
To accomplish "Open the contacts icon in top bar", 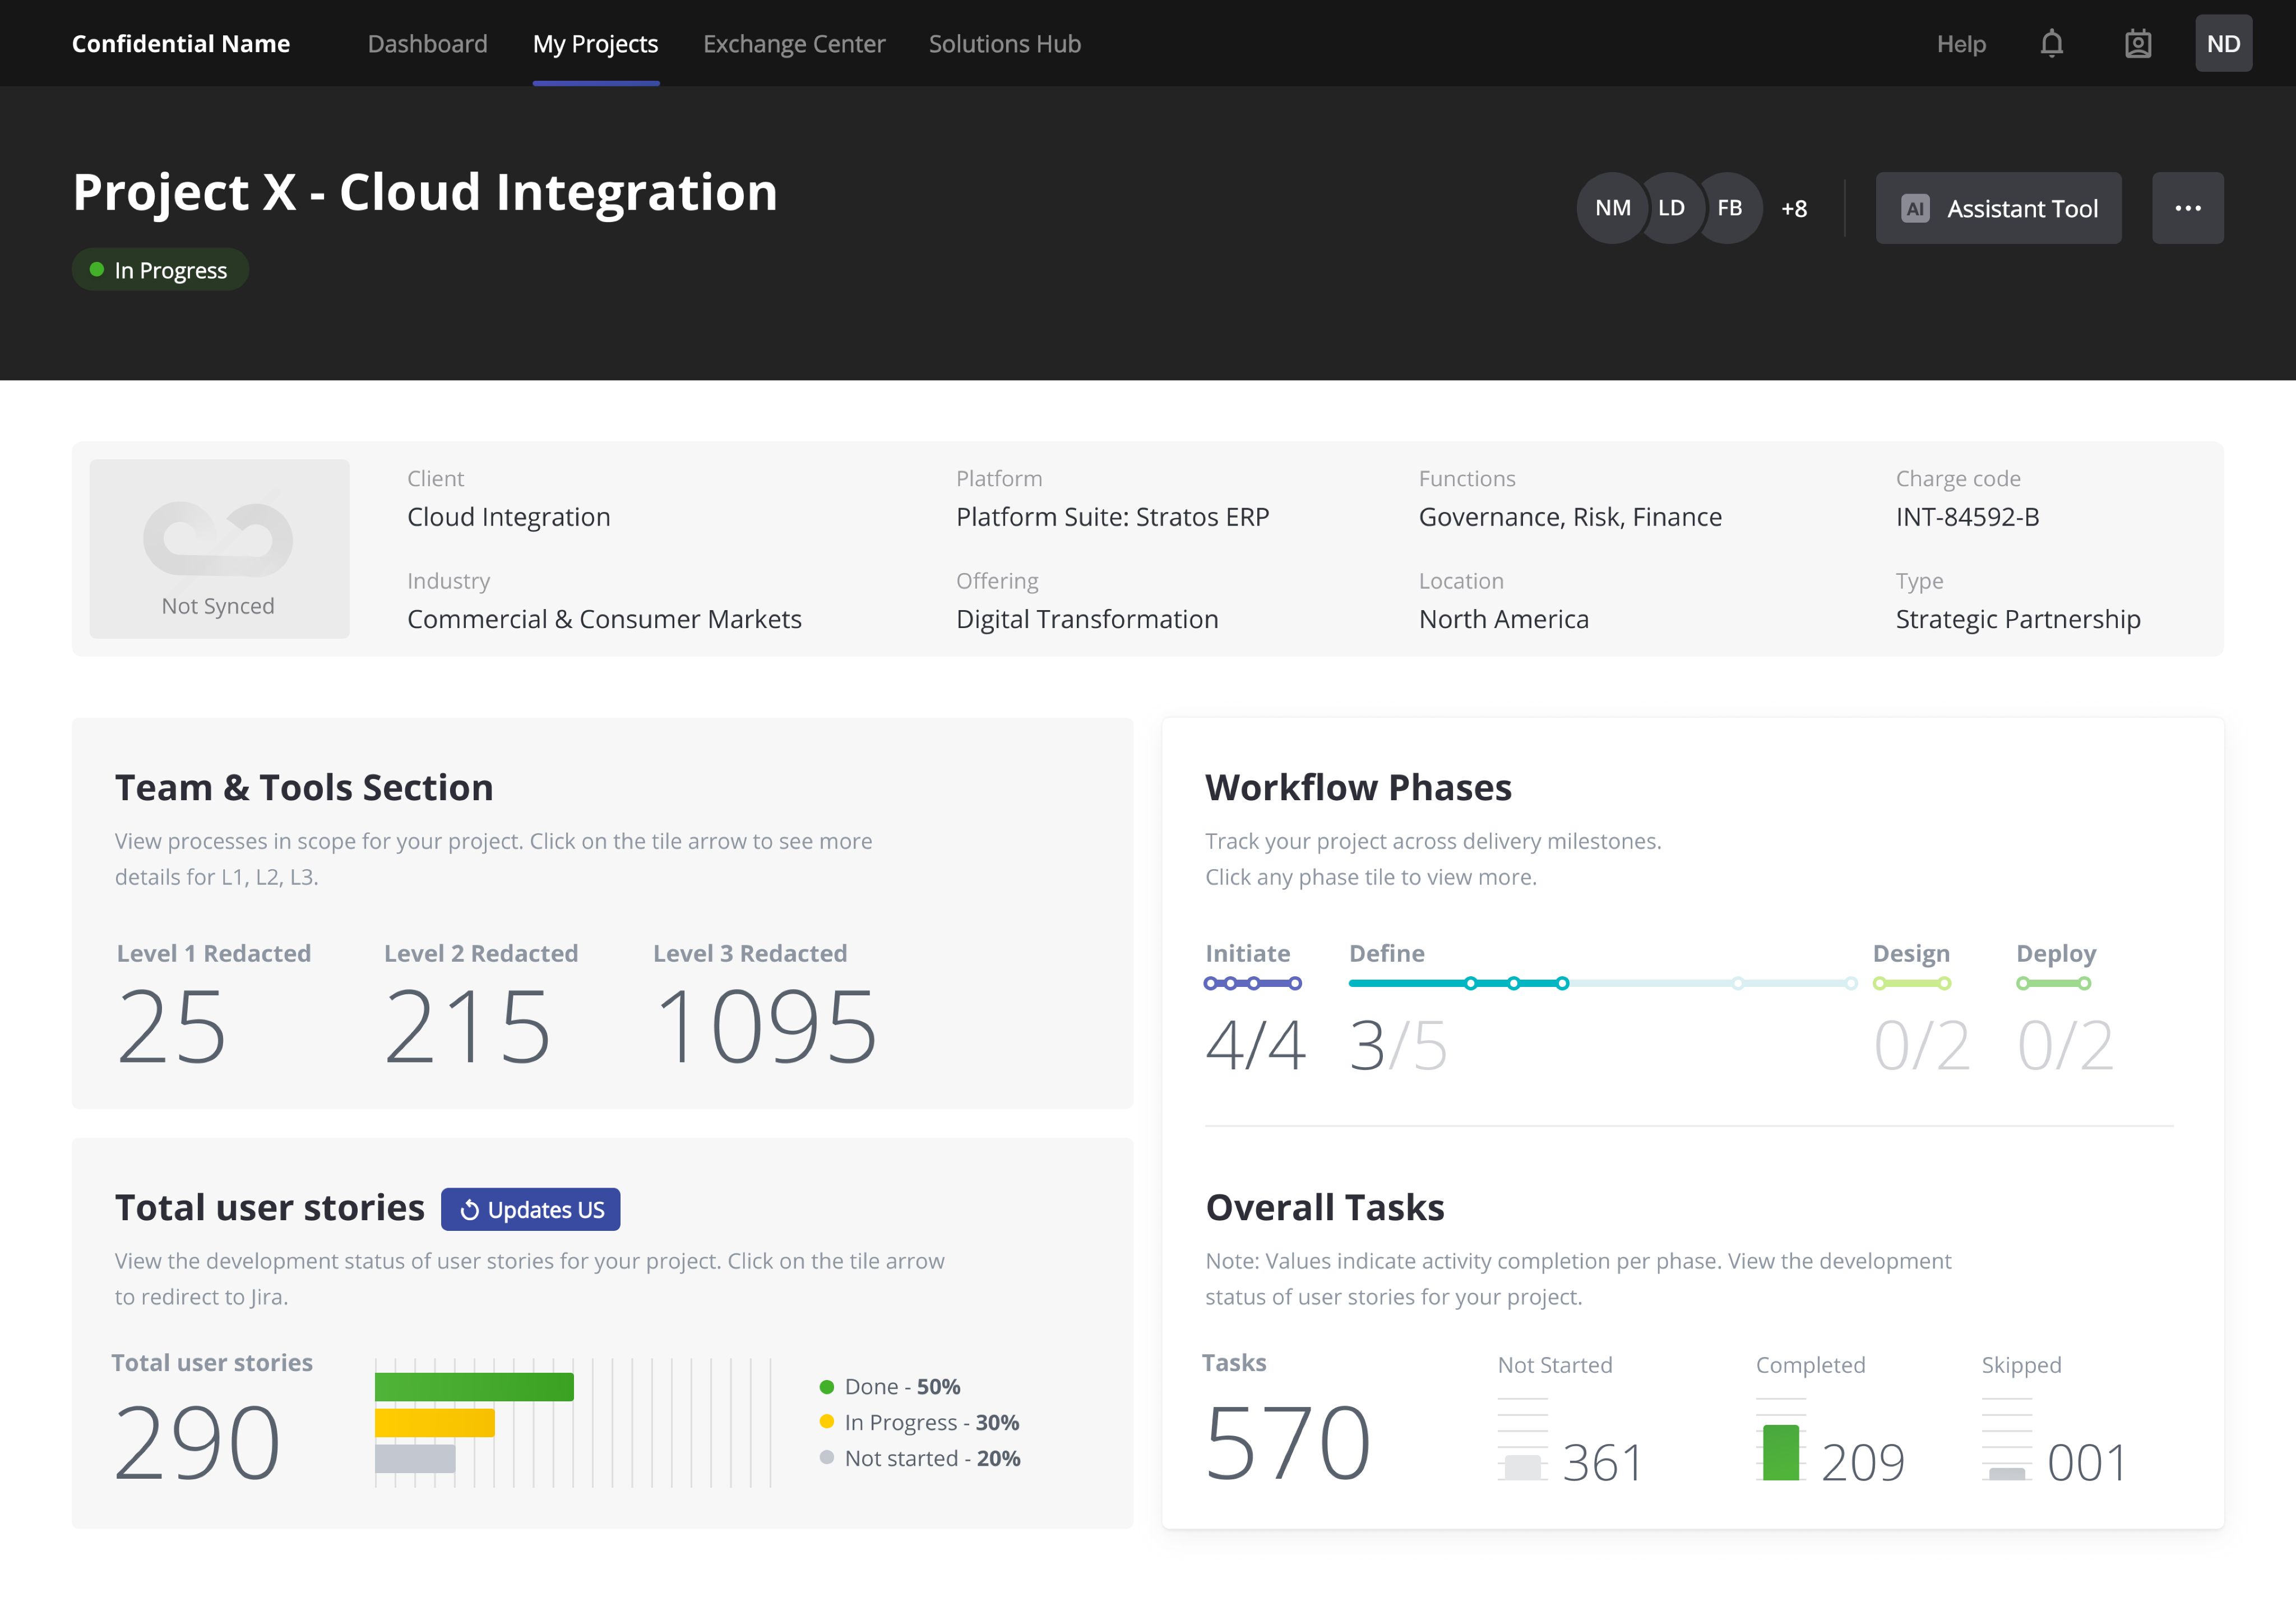I will pos(2138,43).
